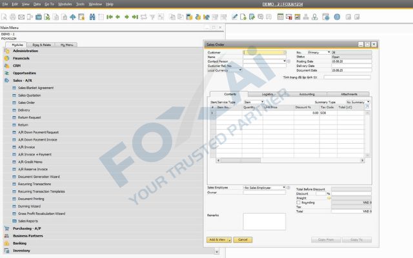Image resolution: width=413 pixels, height=258 pixels.
Task: Click the Add & View button
Action: [217, 240]
